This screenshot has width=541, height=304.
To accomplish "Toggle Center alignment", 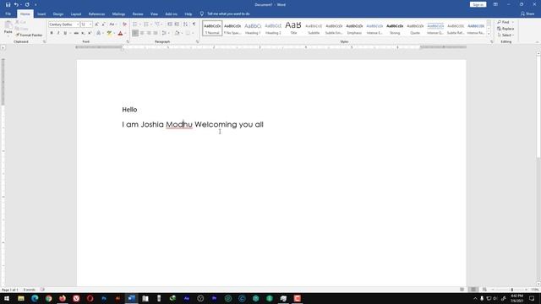I will [142, 33].
